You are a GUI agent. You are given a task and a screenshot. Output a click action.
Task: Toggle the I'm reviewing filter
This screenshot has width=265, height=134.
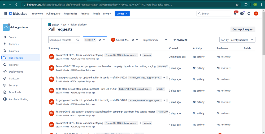pos(180,40)
